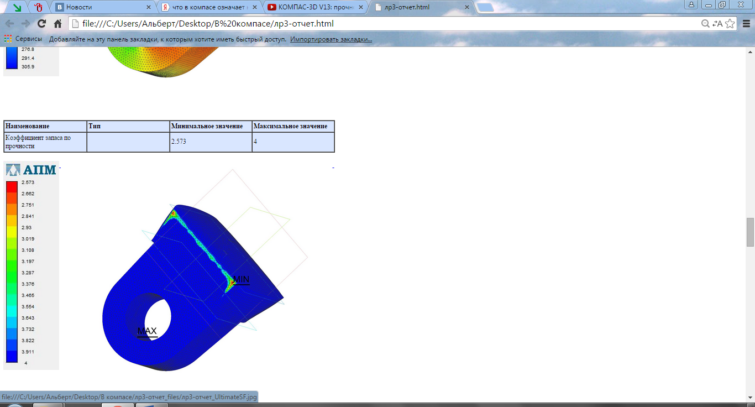755x407 pixels.
Task: Click the 3.019 legend value
Action: 28,239
